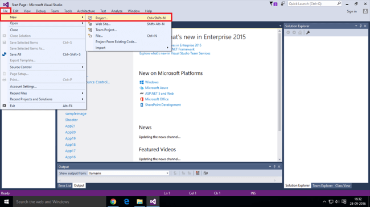This screenshot has height=207, width=370.
Task: Click the Output panel horizontal scrollbar
Action: [167, 180]
